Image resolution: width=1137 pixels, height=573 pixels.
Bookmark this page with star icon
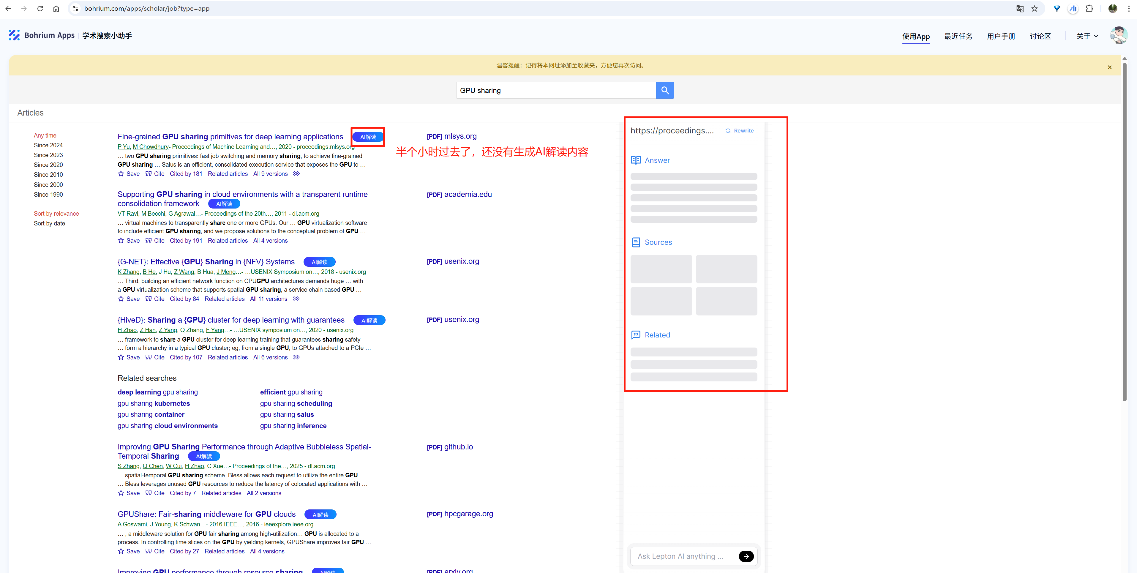tap(1034, 9)
